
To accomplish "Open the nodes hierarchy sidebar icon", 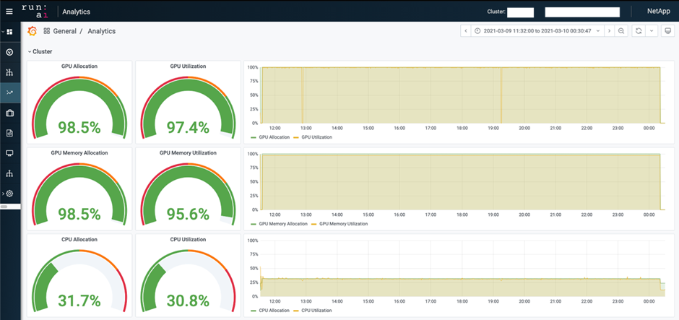I will tap(9, 72).
